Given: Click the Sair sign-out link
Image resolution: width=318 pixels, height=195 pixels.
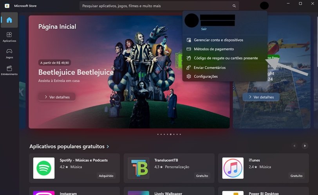Looking at the screenshot, I should (x=204, y=29).
